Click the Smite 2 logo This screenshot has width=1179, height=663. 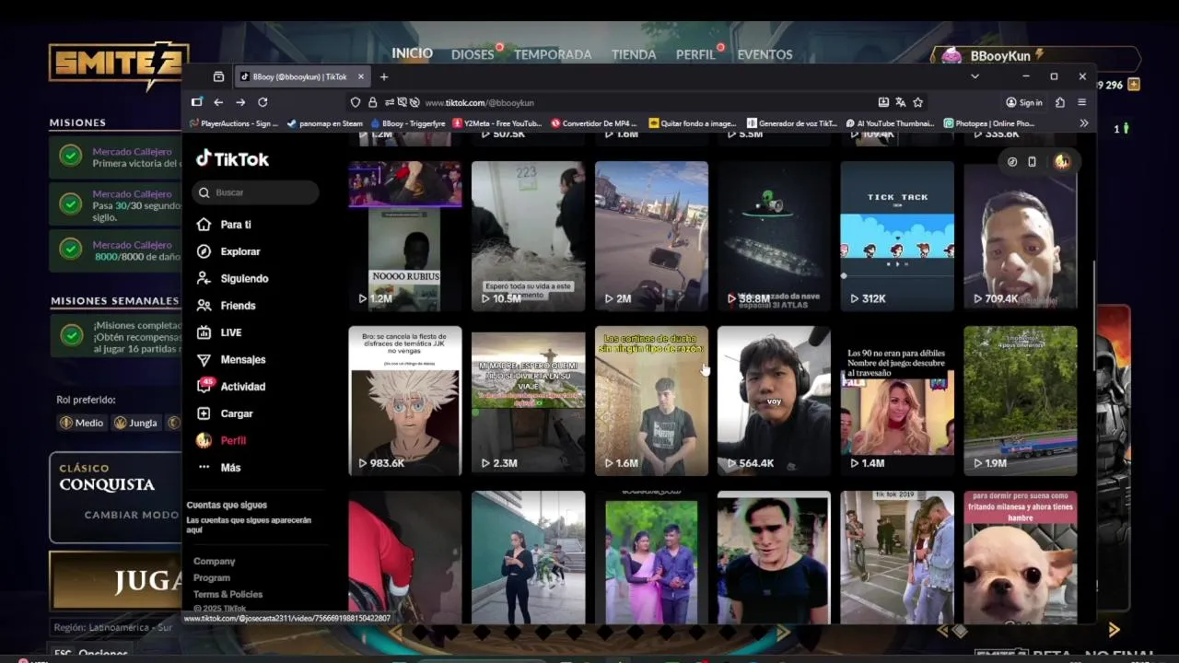(x=119, y=64)
